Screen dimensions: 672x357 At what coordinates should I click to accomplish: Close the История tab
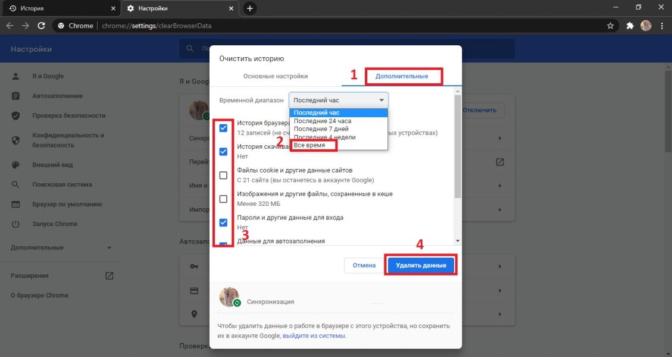[113, 8]
